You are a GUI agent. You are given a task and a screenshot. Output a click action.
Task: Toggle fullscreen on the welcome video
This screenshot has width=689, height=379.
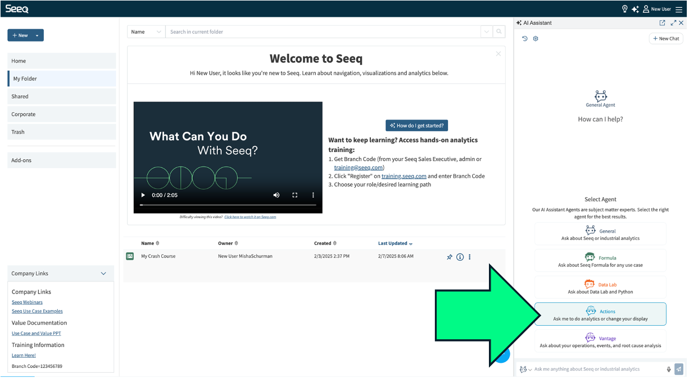[x=294, y=195]
